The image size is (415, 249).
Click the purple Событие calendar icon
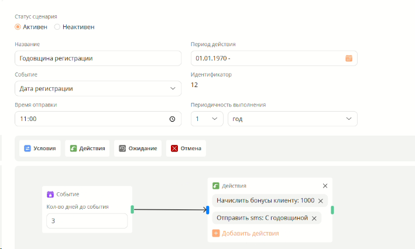[50, 194]
